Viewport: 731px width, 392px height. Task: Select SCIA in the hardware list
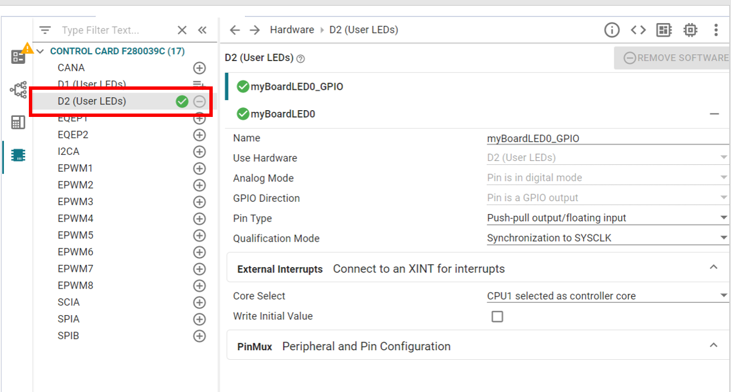(x=68, y=302)
